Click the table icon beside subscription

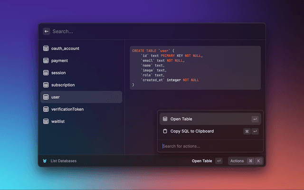(x=46, y=85)
